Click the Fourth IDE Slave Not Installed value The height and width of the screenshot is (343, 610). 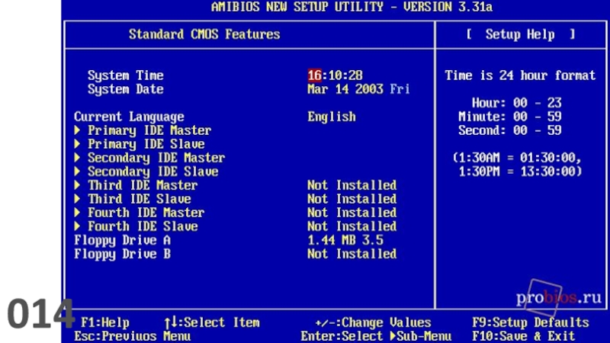[352, 226]
